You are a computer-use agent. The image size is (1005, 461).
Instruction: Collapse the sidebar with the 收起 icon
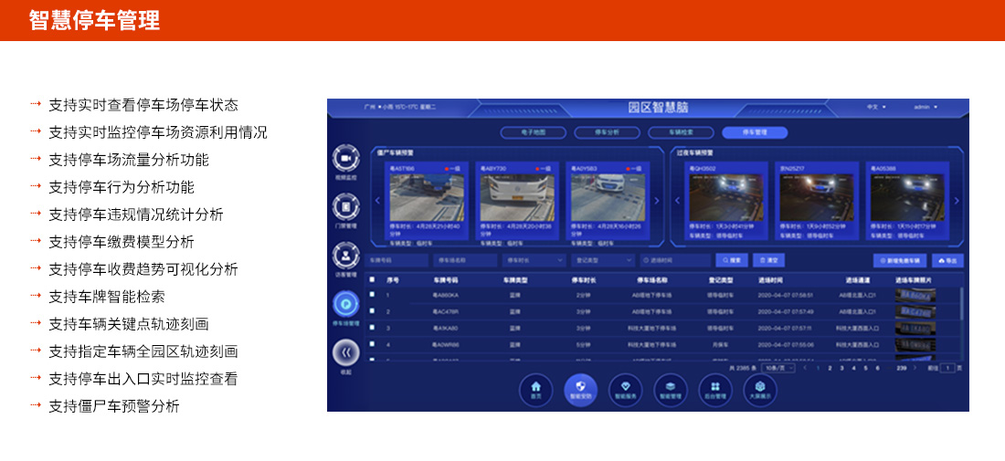(345, 352)
